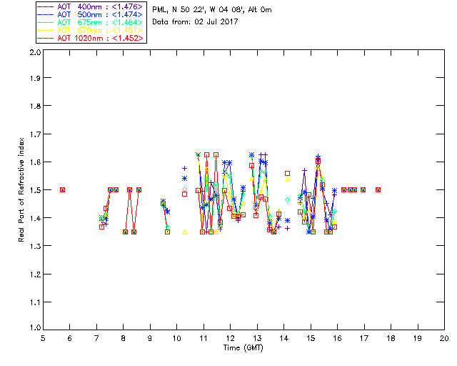Select the 'Data from: 02 Jul 2017' text
Viewport: 457px width, 366px height.
[195, 21]
